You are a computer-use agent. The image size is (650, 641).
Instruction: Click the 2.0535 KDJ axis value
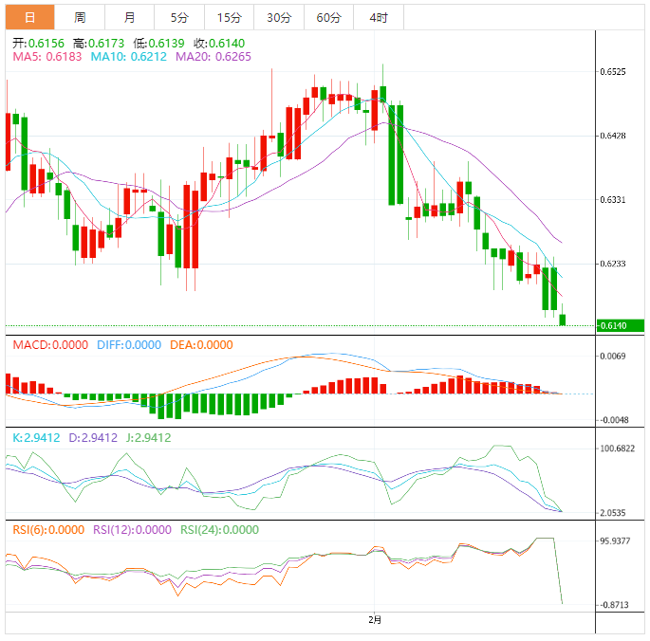[x=613, y=513]
